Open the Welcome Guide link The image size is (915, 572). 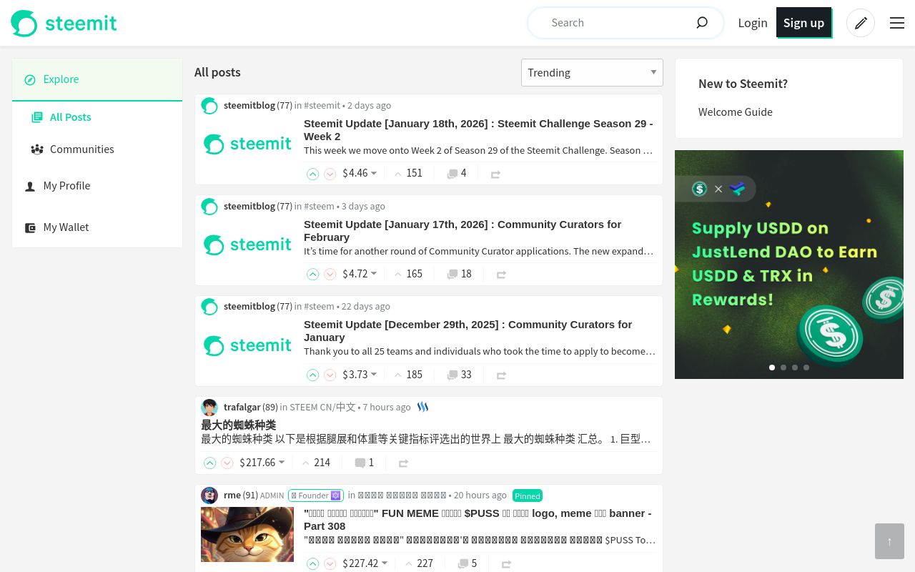point(736,112)
